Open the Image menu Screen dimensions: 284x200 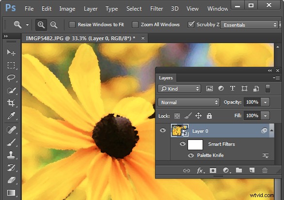(x=67, y=9)
